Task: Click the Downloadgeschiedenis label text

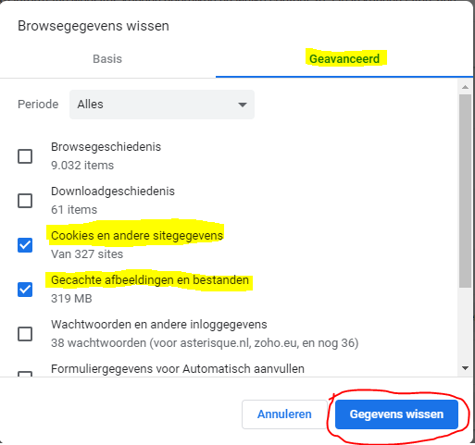Action: tap(113, 192)
